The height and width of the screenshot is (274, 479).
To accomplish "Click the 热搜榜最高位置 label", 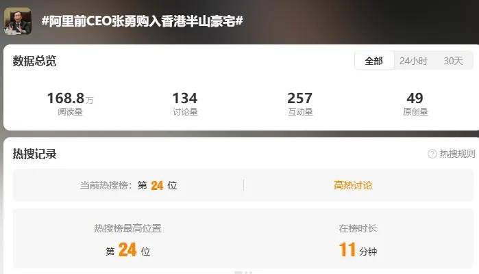I will [x=127, y=228].
